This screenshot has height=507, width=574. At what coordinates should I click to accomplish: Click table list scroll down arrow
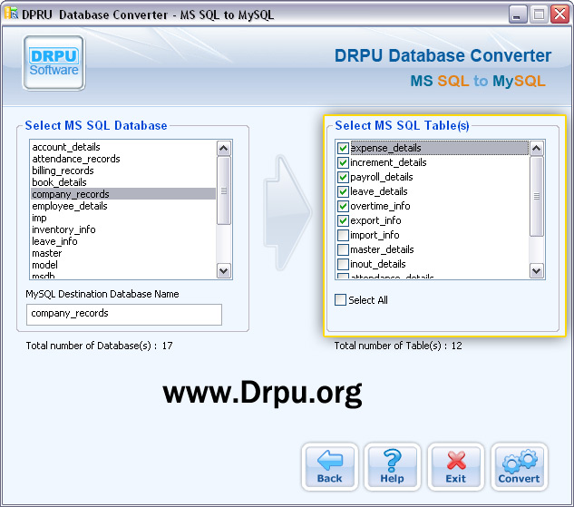tap(537, 271)
